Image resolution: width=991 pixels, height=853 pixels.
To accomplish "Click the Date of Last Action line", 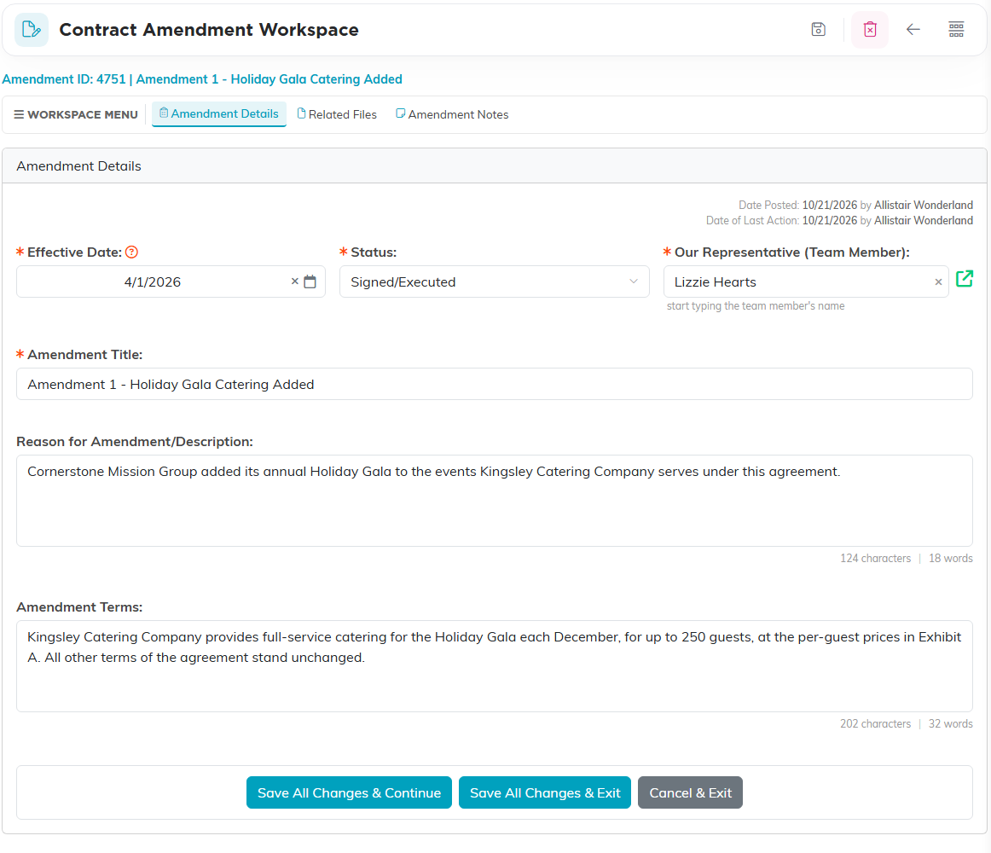I will (839, 220).
